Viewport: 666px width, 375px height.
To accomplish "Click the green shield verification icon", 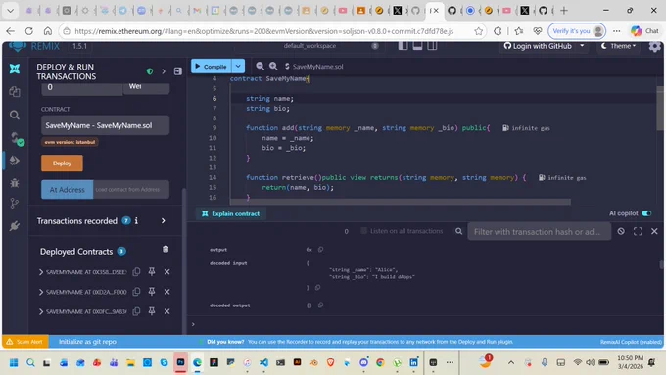I will click(x=150, y=71).
